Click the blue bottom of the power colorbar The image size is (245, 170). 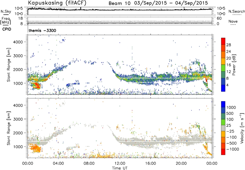pyautogui.click(x=223, y=88)
